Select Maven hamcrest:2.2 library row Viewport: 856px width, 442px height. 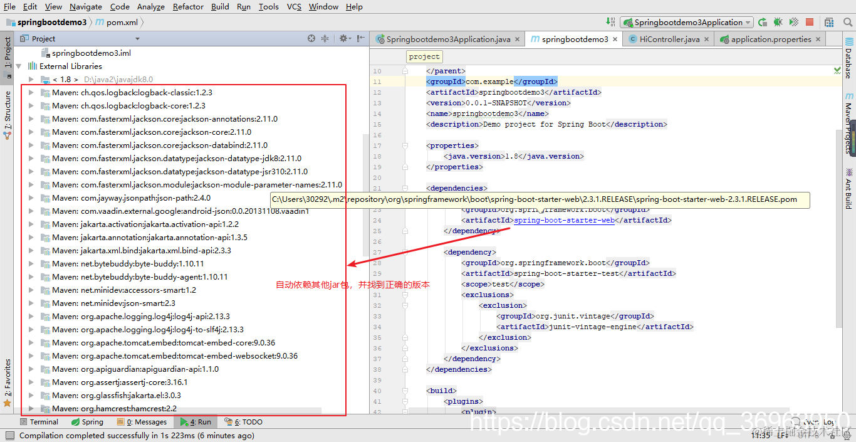pyautogui.click(x=115, y=408)
